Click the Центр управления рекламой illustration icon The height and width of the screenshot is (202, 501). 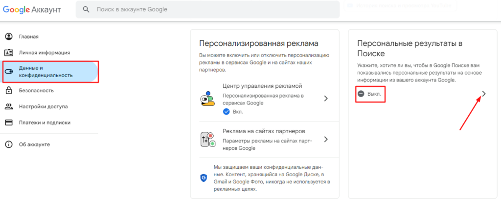207,99
